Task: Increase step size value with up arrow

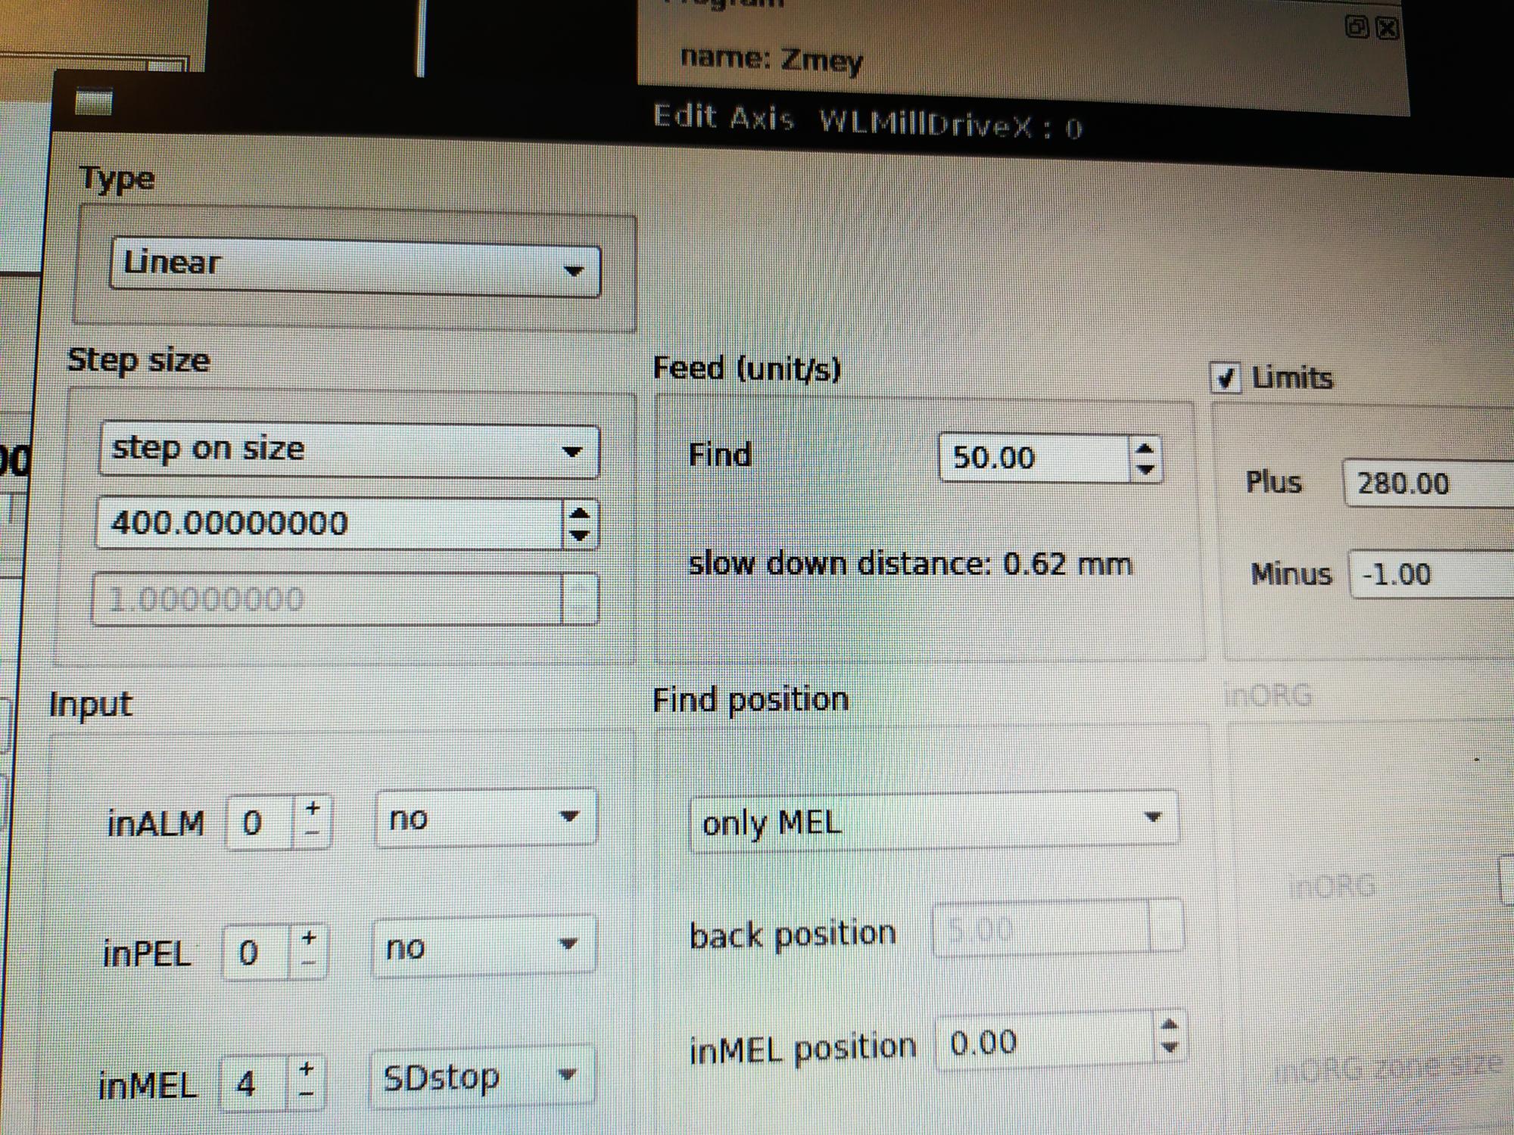Action: [x=580, y=513]
